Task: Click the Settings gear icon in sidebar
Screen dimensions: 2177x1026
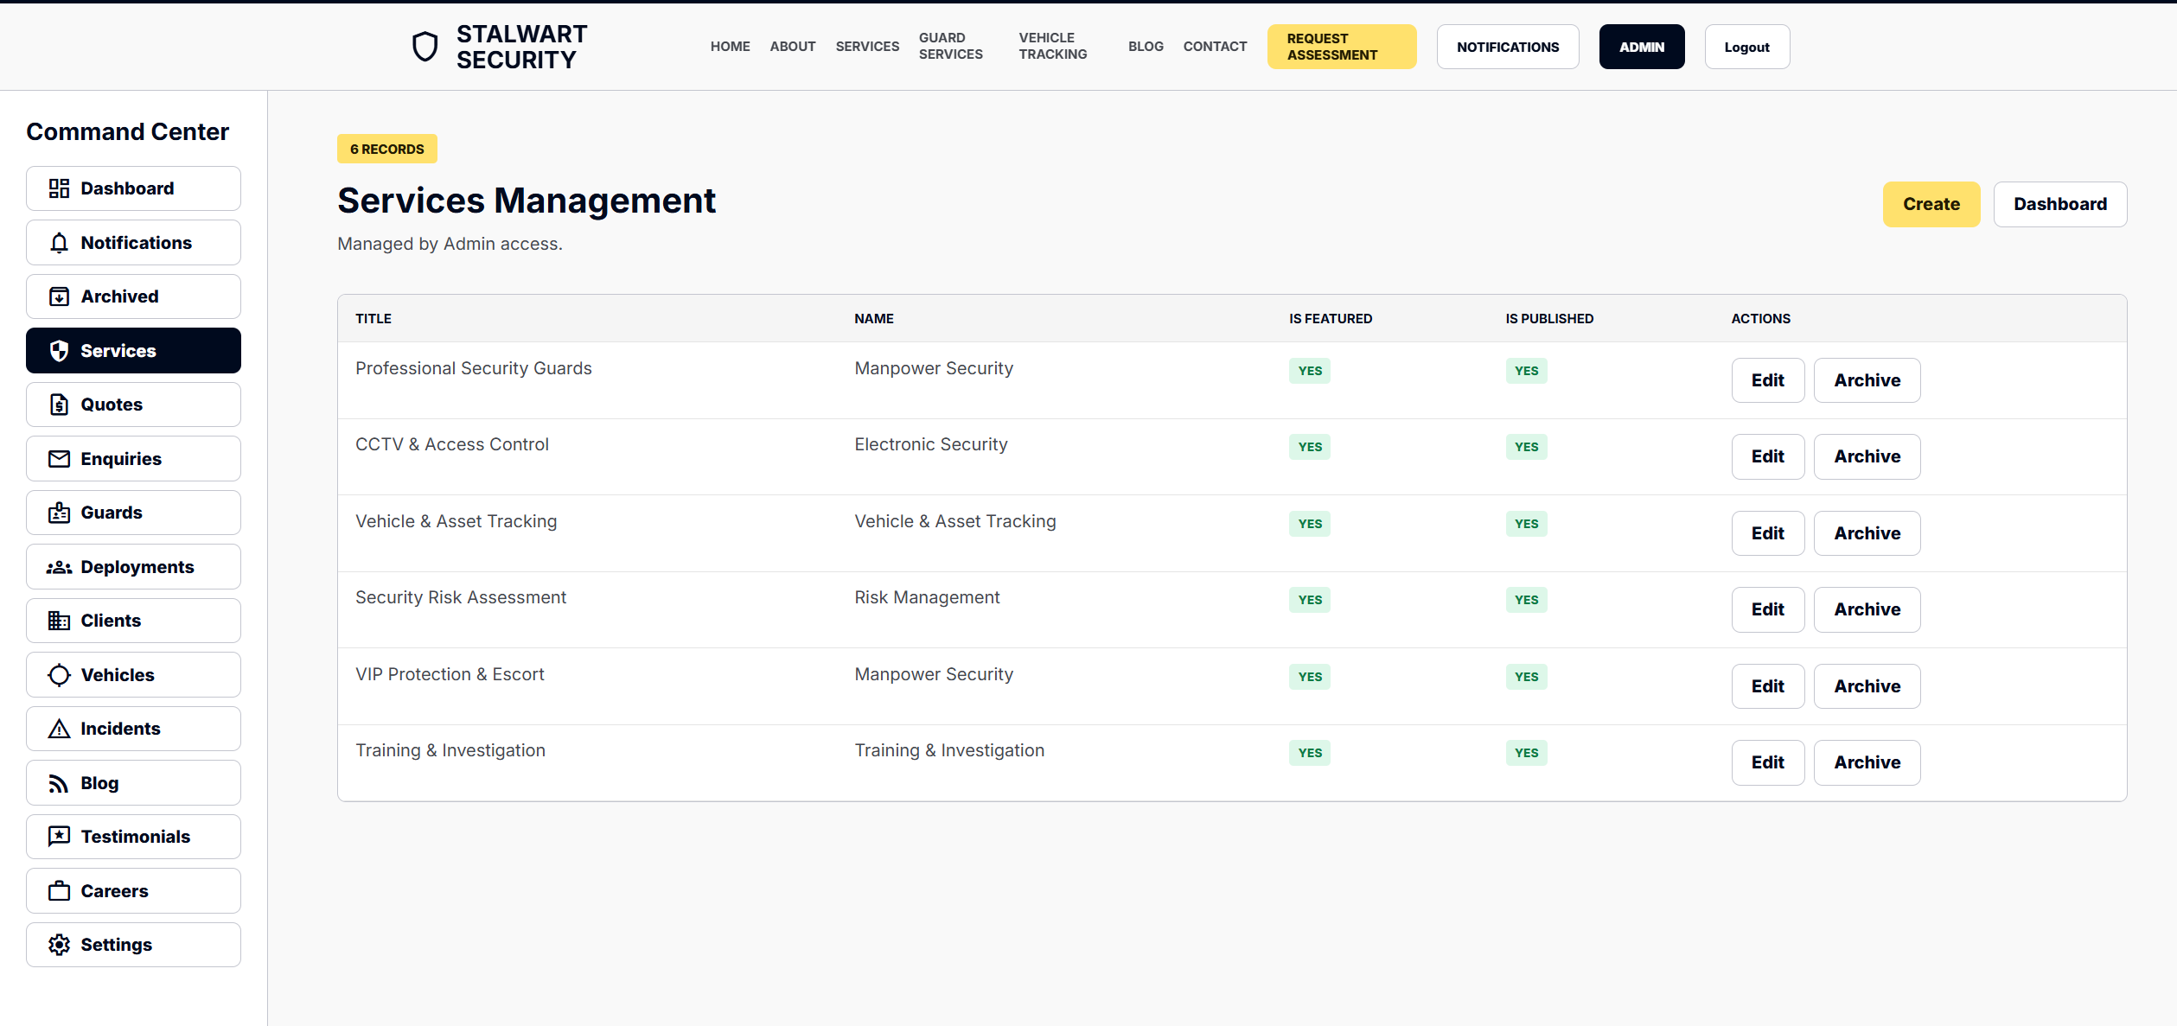Action: tap(59, 945)
